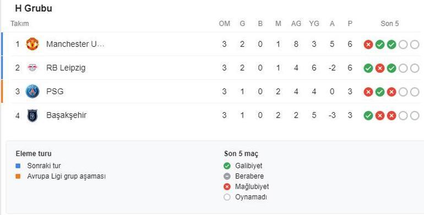Click the RB Leipzig club logo
The width and height of the screenshot is (424, 215).
coord(32,68)
